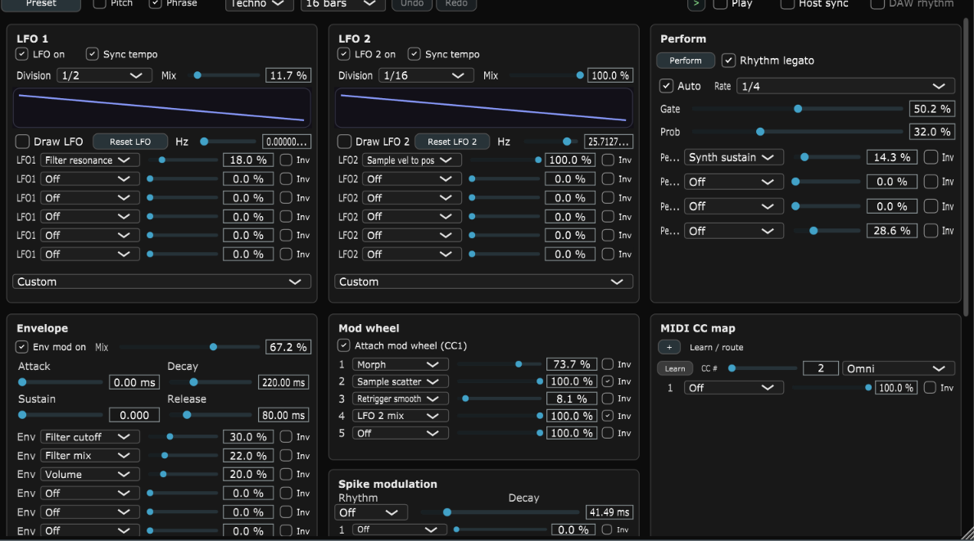The image size is (974, 541).
Task: Adjust the Envelope Decay slider
Action: click(x=209, y=382)
